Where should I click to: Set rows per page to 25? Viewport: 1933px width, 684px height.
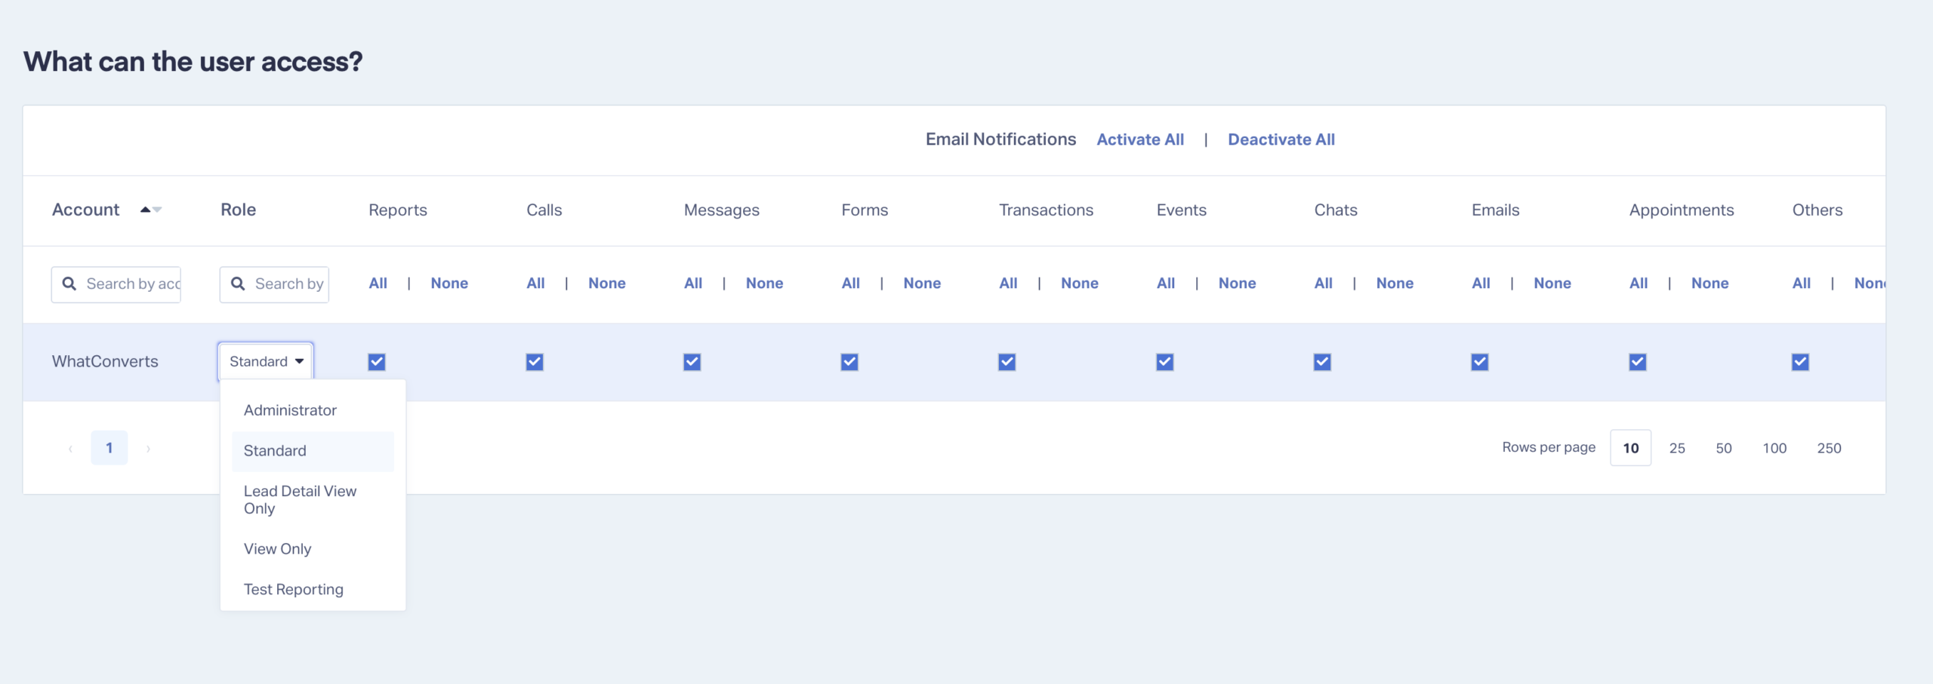pyautogui.click(x=1677, y=448)
